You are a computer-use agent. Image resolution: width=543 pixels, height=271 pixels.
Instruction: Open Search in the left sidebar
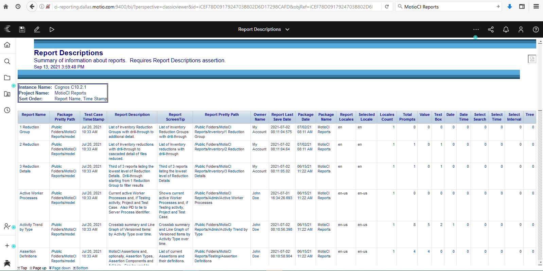[x=7, y=61]
